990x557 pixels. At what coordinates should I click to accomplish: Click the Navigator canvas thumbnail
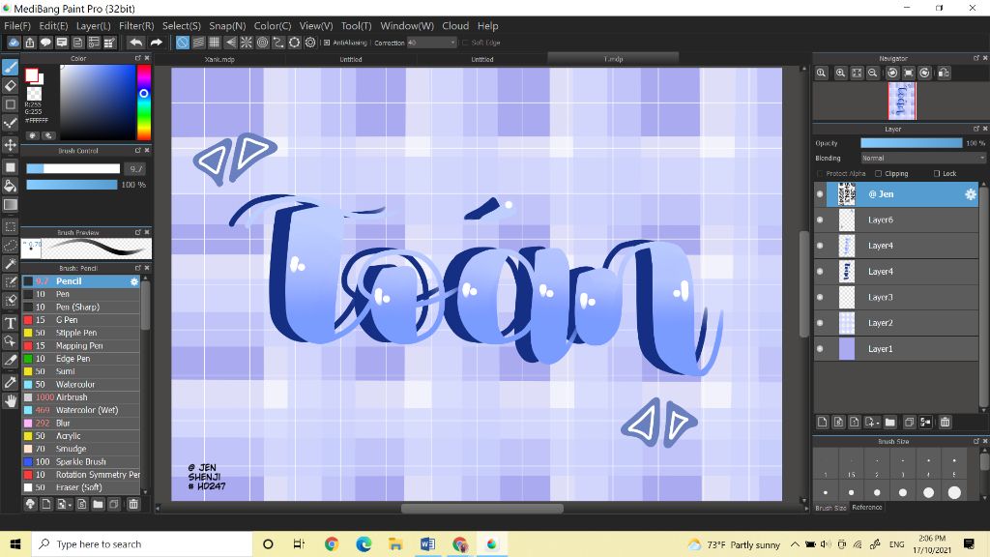tap(902, 101)
